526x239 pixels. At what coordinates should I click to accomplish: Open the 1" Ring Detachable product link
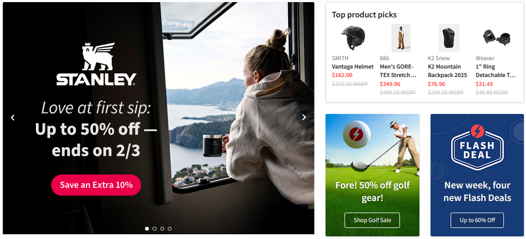coord(495,71)
